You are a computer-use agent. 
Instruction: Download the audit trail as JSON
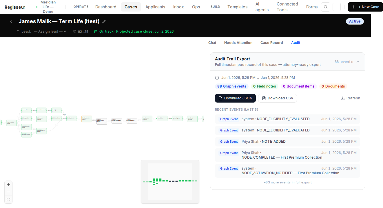coord(235,98)
